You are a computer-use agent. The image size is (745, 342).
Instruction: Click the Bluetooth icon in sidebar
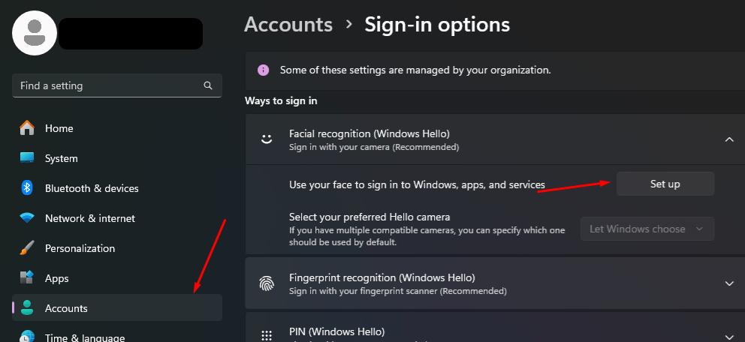(x=27, y=188)
